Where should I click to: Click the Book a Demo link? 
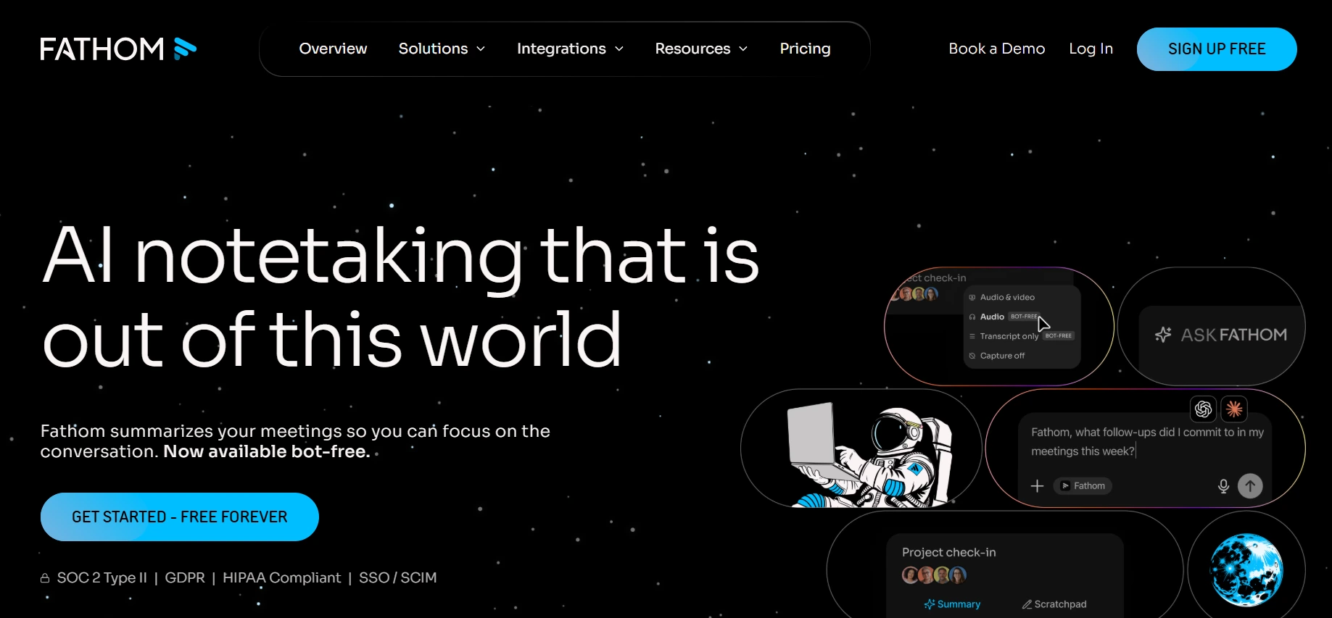(x=996, y=49)
